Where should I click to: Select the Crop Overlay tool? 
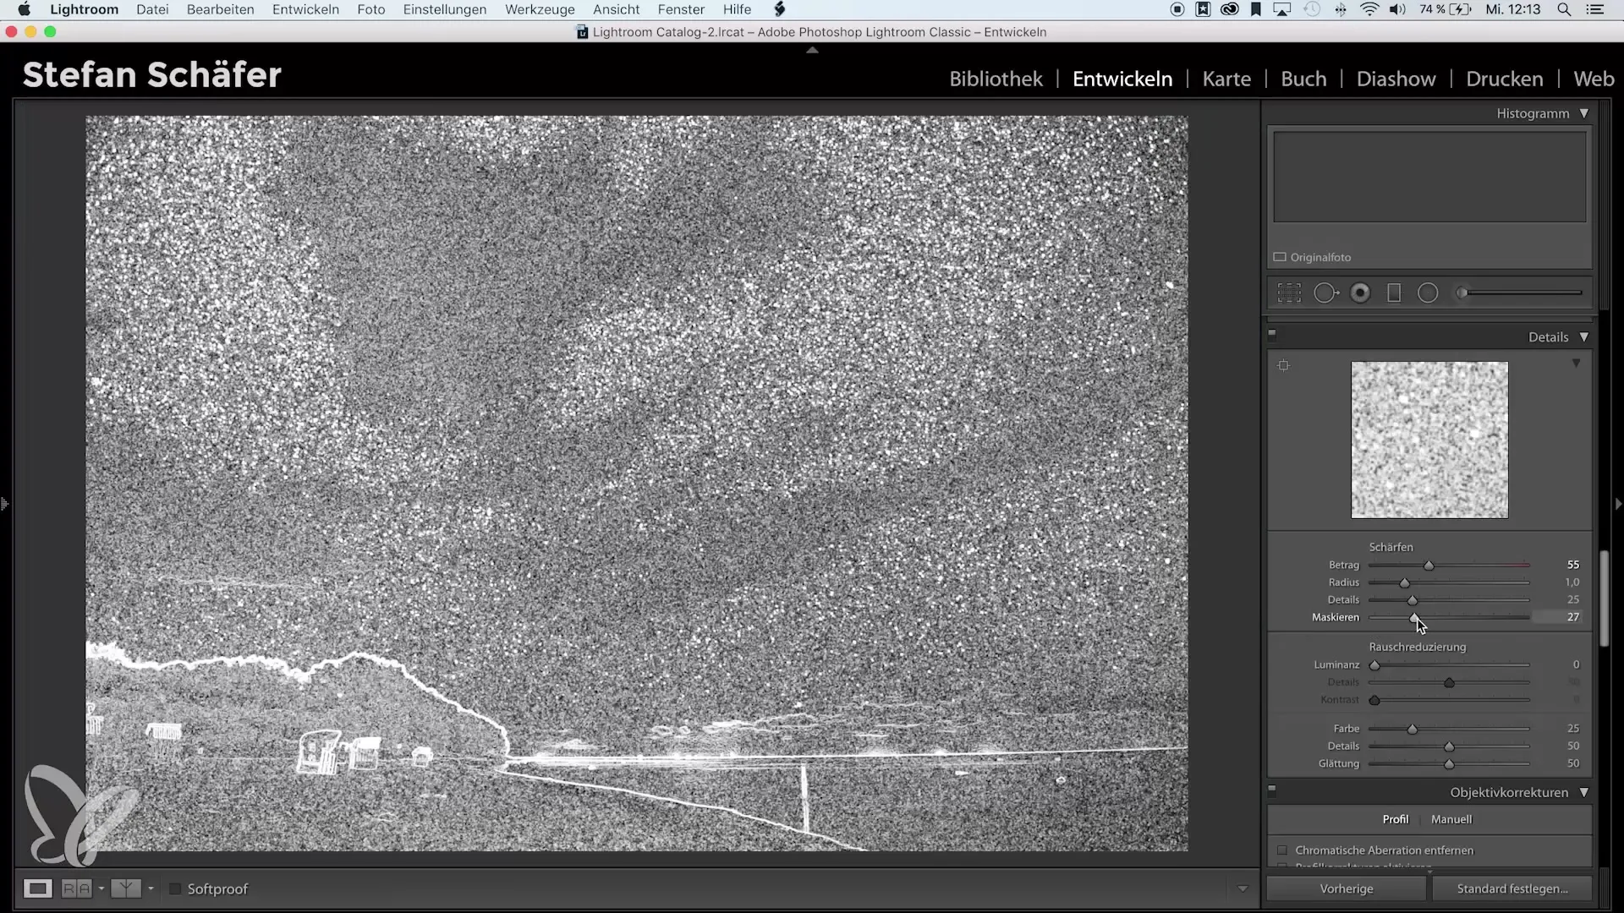point(1289,293)
